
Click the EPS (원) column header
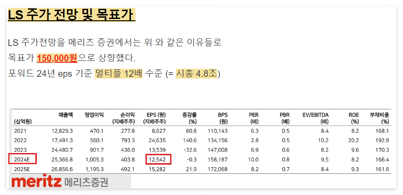coord(155,118)
